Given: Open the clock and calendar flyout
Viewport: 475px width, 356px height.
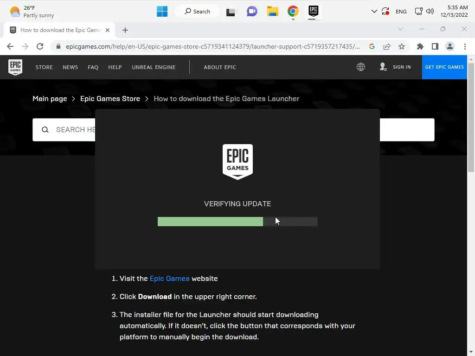Looking at the screenshot, I should click(x=454, y=11).
